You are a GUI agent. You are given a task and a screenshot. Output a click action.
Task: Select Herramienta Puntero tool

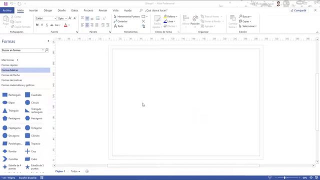point(126,16)
